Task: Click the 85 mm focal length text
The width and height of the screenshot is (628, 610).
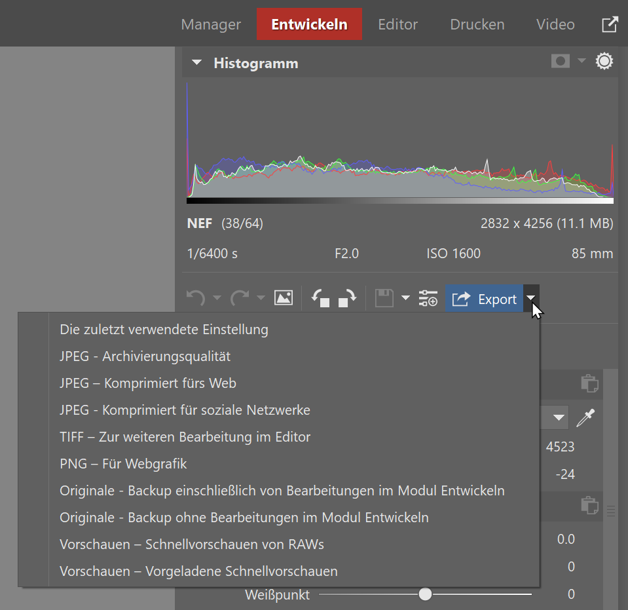Action: pos(593,254)
